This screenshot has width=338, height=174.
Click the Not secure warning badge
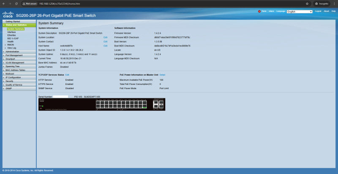(30, 4)
